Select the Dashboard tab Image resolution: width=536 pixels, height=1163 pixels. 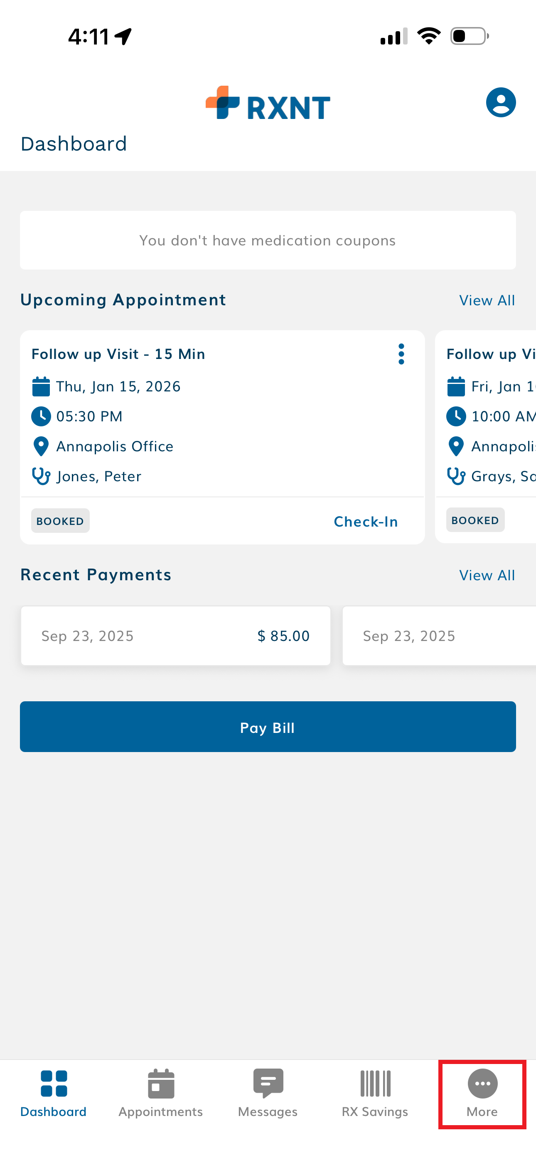53,1093
